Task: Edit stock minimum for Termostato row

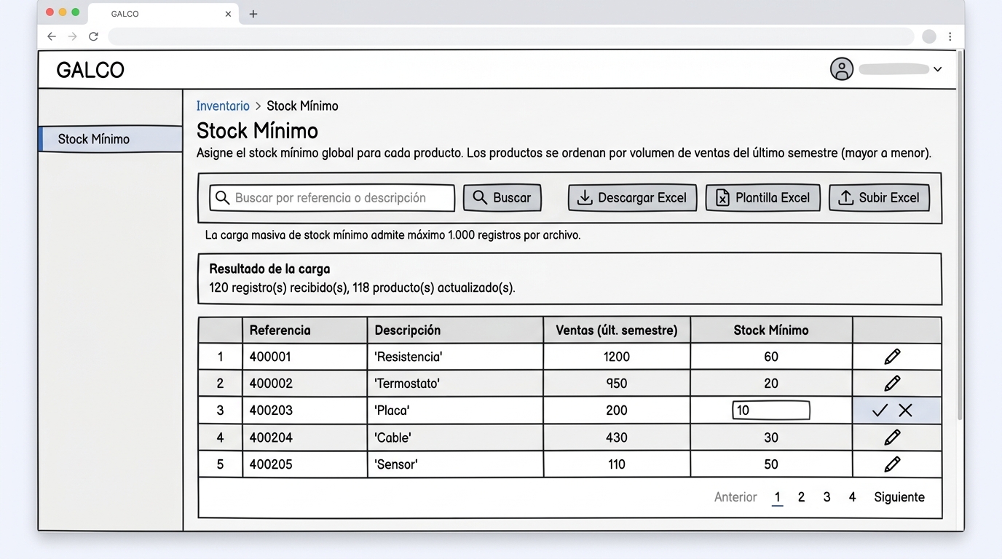Action: pos(892,383)
